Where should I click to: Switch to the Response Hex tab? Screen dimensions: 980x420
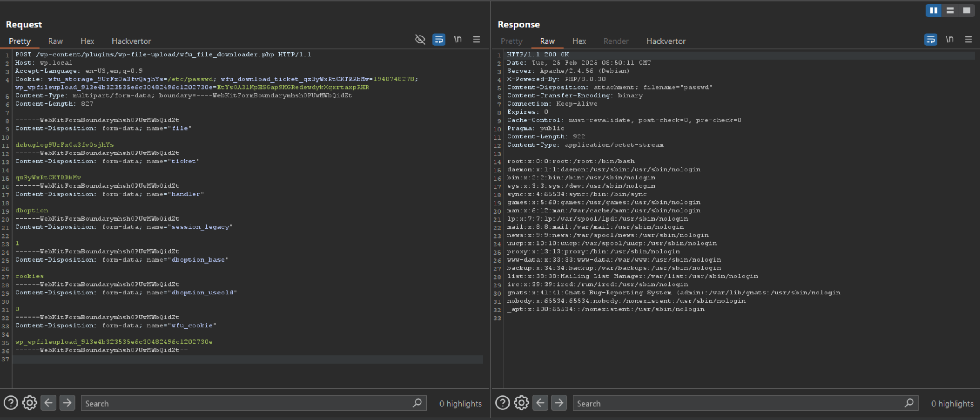coord(579,41)
